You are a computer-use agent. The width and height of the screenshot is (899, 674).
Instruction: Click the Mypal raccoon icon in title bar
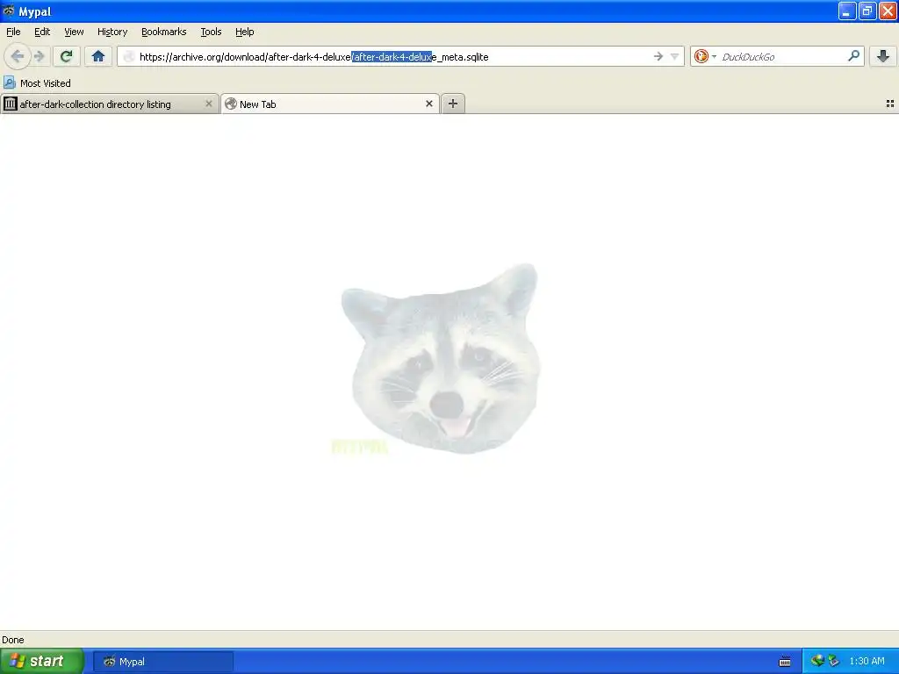point(9,11)
